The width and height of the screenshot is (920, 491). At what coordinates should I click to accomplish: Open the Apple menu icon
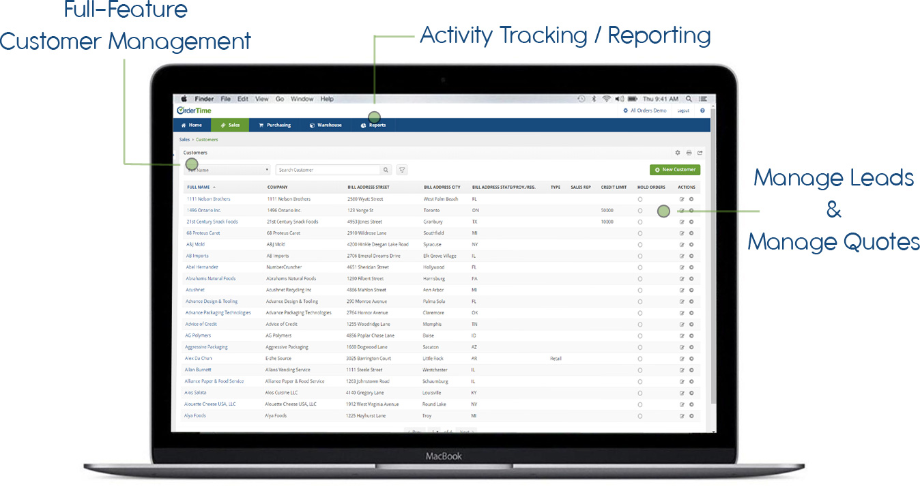[x=184, y=99]
